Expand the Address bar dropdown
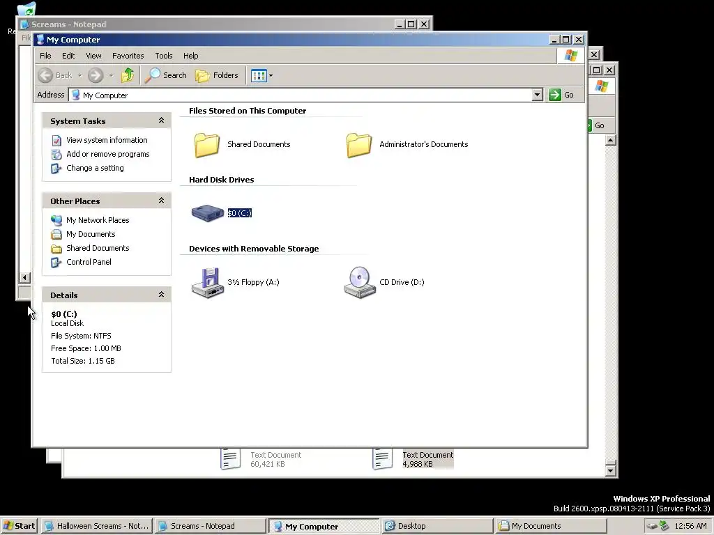The image size is (714, 535). [x=538, y=95]
